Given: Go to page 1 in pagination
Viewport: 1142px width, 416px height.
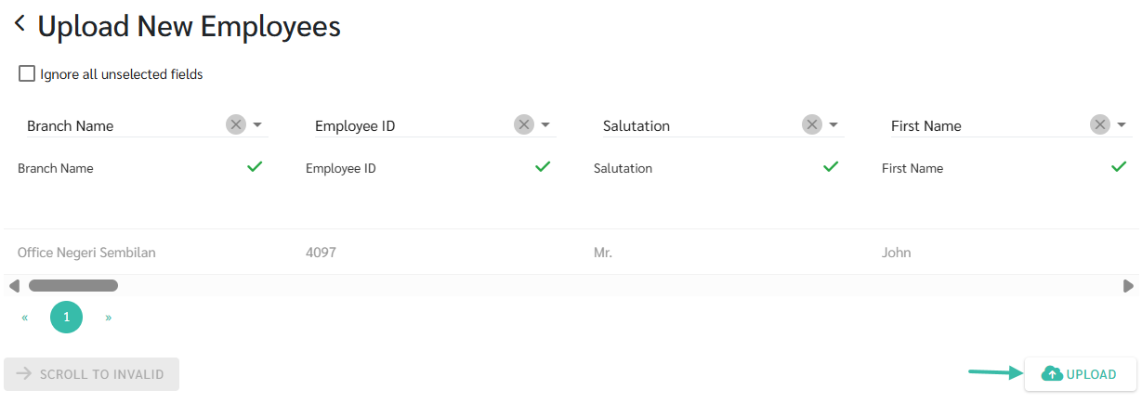Looking at the screenshot, I should 66,317.
